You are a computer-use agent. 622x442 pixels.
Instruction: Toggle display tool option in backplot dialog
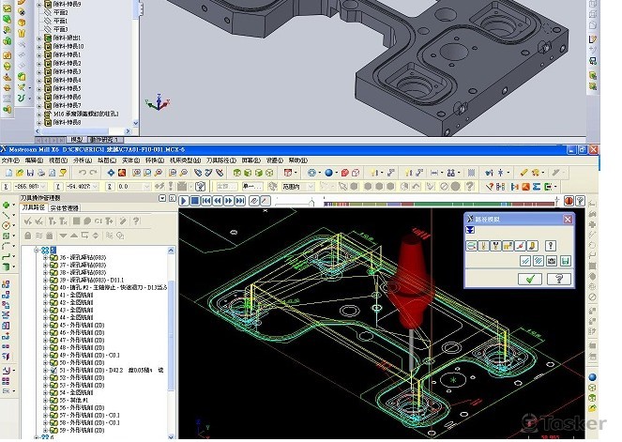click(x=483, y=246)
